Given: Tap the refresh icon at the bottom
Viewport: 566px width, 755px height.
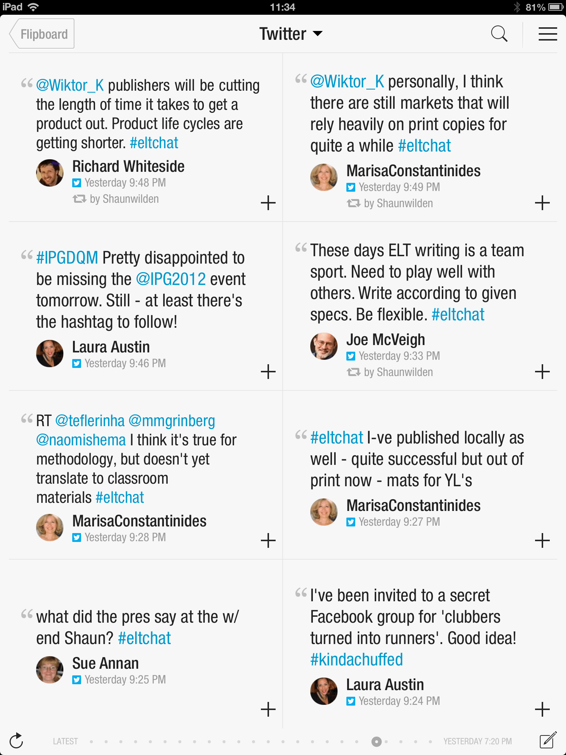Looking at the screenshot, I should 16,741.
